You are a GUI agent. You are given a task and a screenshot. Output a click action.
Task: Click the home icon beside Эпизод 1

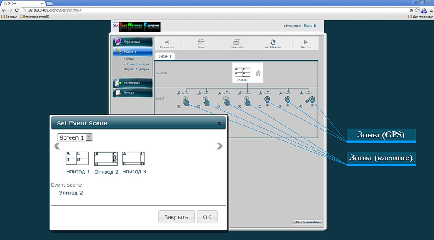click(258, 73)
